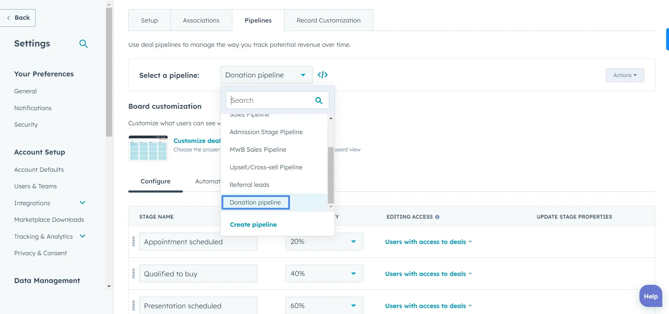669x314 pixels.
Task: Click the Create pipeline link
Action: [253, 225]
